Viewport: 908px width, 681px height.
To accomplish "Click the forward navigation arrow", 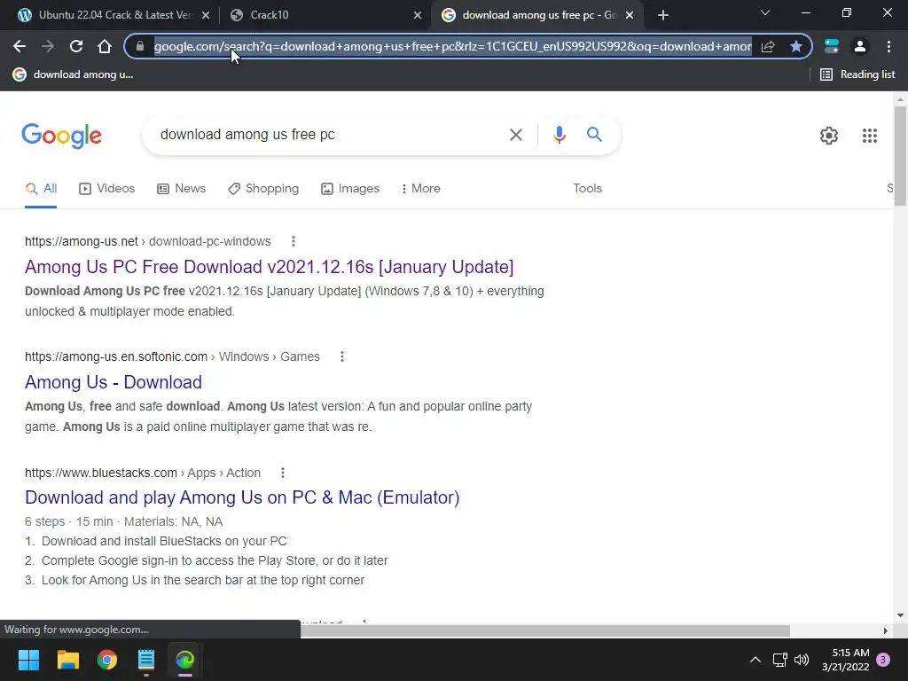I will click(48, 46).
